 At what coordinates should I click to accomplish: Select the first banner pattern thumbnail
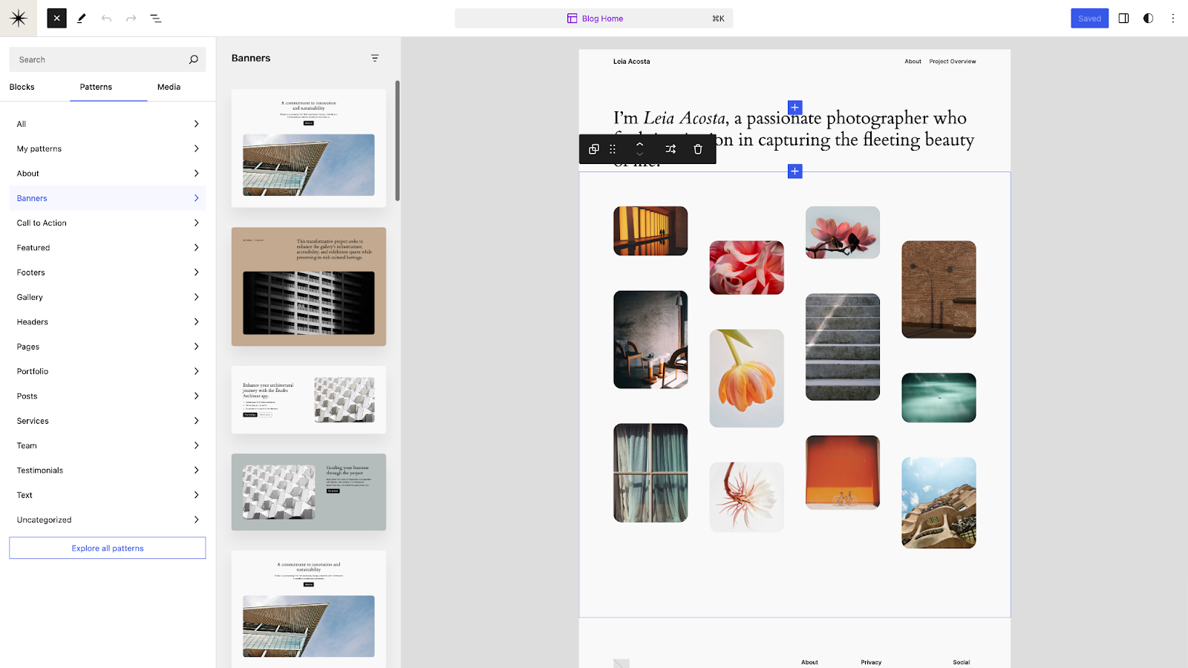[308, 147]
